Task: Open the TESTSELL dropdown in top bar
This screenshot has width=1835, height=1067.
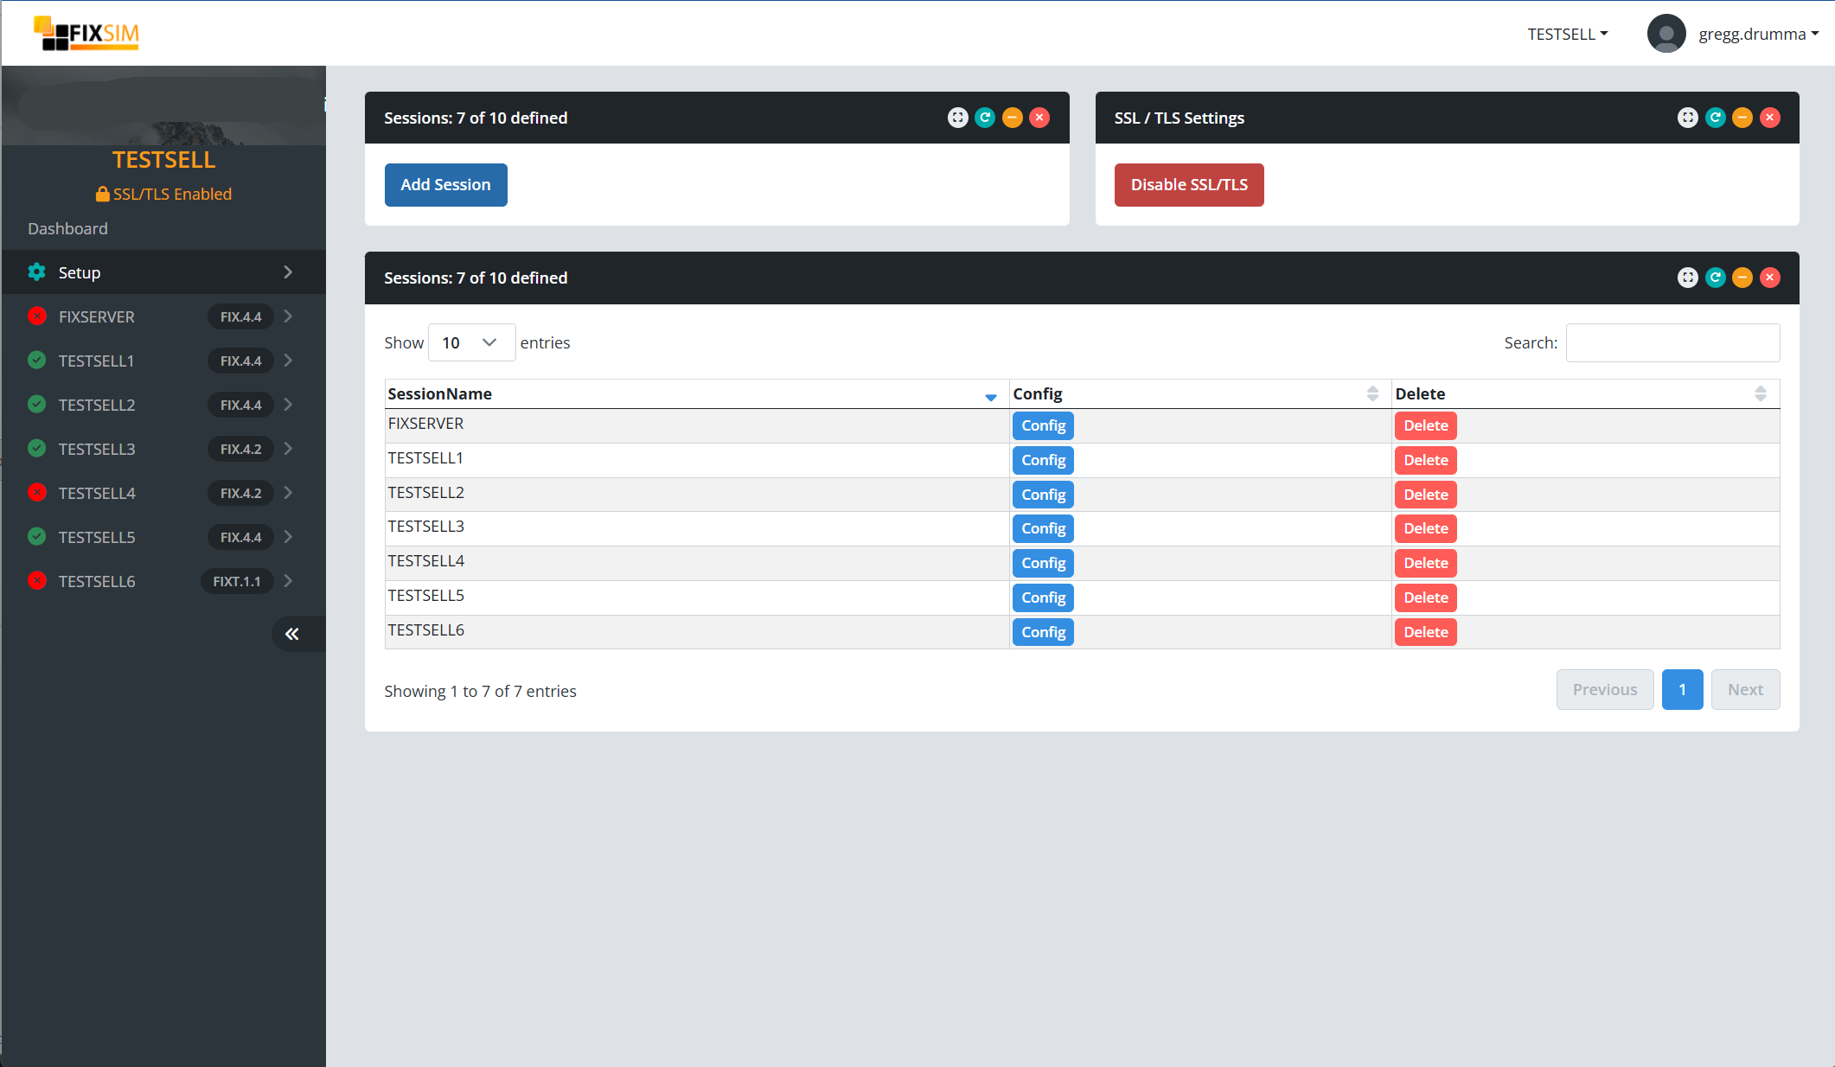Action: point(1567,34)
